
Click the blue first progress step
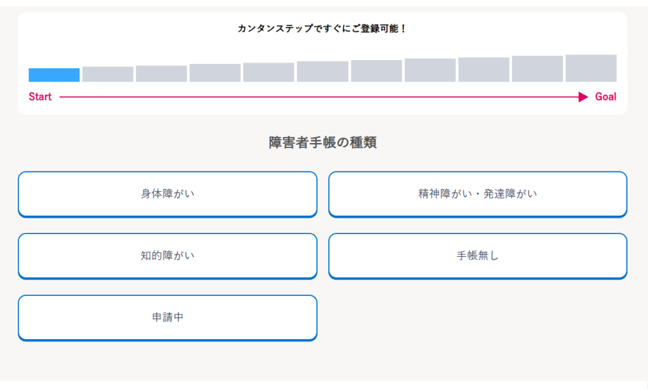[x=54, y=75]
